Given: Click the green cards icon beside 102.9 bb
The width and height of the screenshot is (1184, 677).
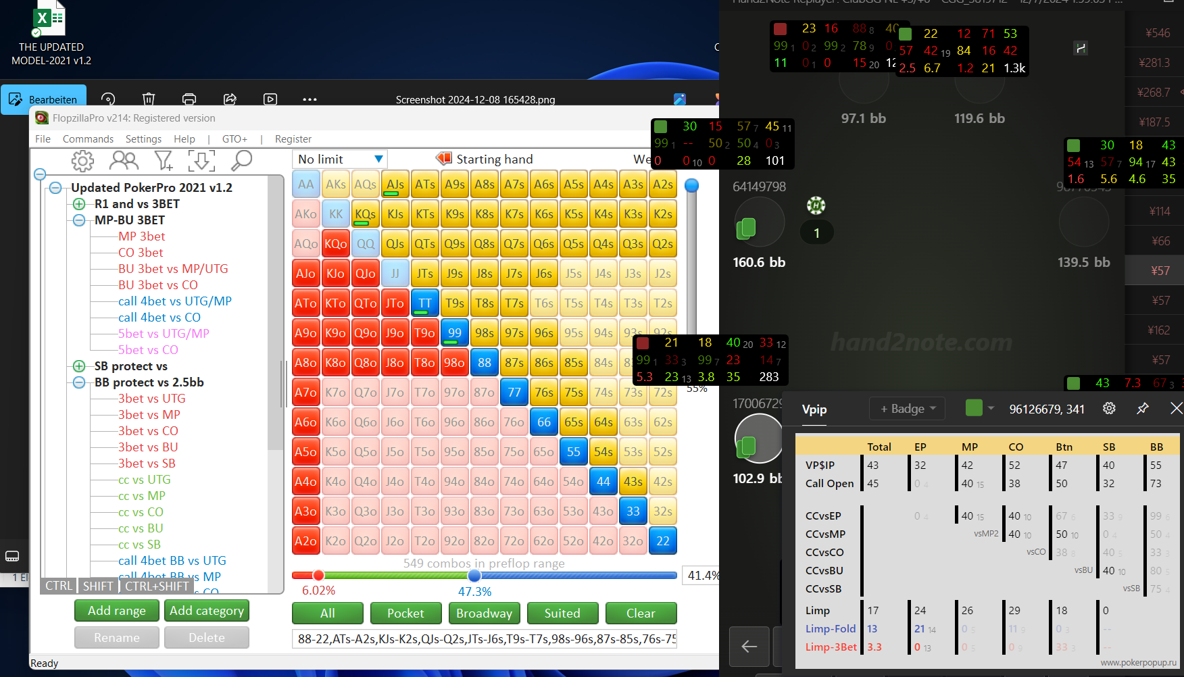Looking at the screenshot, I should pos(746,446).
